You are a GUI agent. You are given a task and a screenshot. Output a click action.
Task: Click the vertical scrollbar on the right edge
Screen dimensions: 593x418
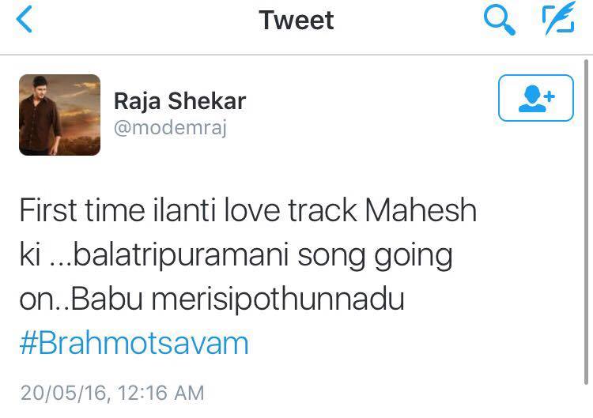[586, 222]
